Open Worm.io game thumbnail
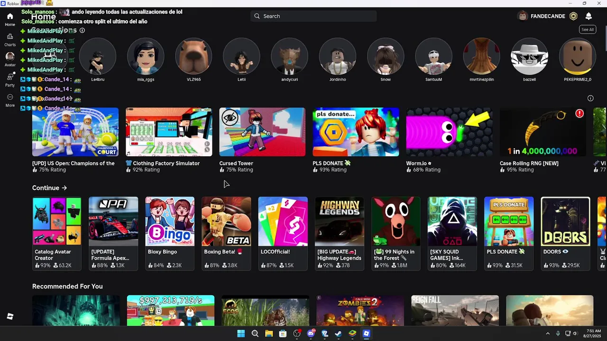607x341 pixels. [x=449, y=132]
